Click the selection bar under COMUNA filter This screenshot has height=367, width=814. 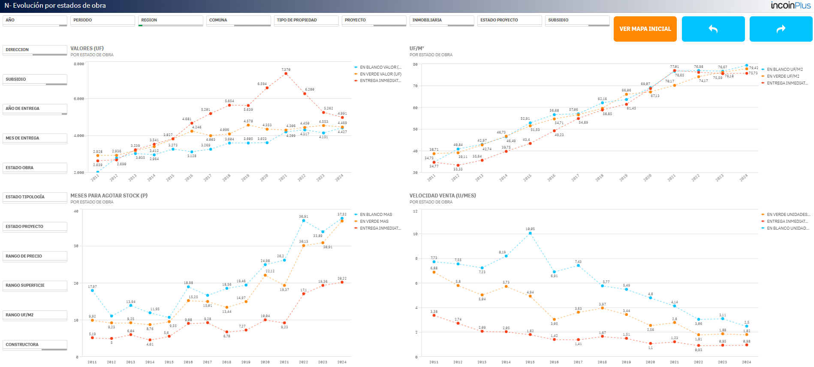coord(238,25)
